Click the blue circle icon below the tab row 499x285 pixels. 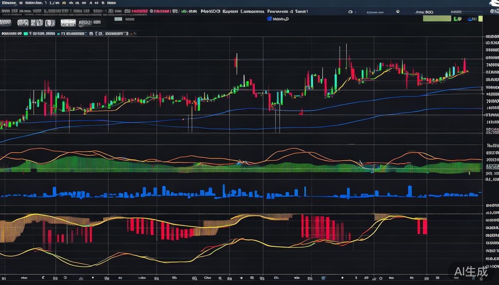tap(269, 19)
